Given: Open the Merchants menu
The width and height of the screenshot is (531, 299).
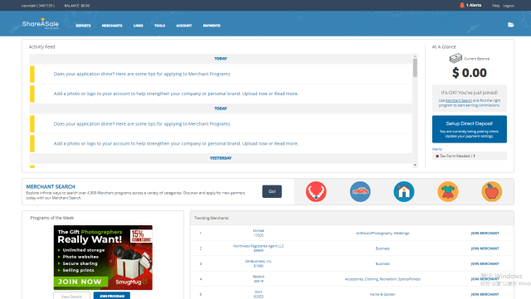Looking at the screenshot, I should pyautogui.click(x=112, y=26).
